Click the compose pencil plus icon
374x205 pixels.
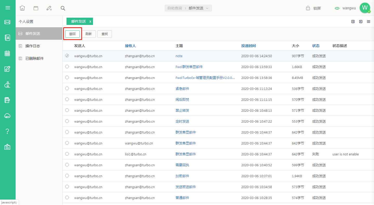pyautogui.click(x=49, y=8)
